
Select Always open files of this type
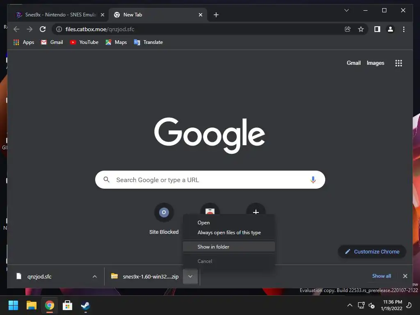pos(229,233)
